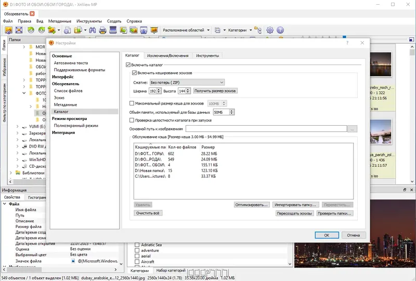Open Расположение областей dropdown arrow

point(209,30)
